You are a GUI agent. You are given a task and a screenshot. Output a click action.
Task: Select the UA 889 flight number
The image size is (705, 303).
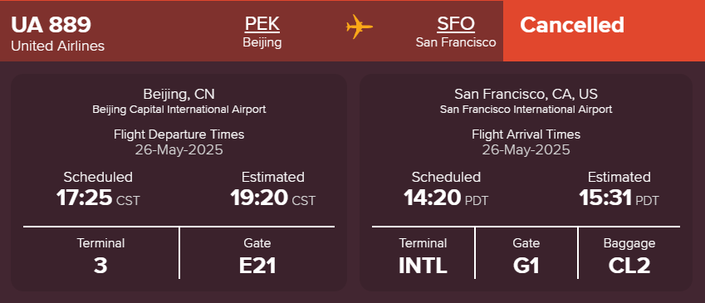point(51,25)
